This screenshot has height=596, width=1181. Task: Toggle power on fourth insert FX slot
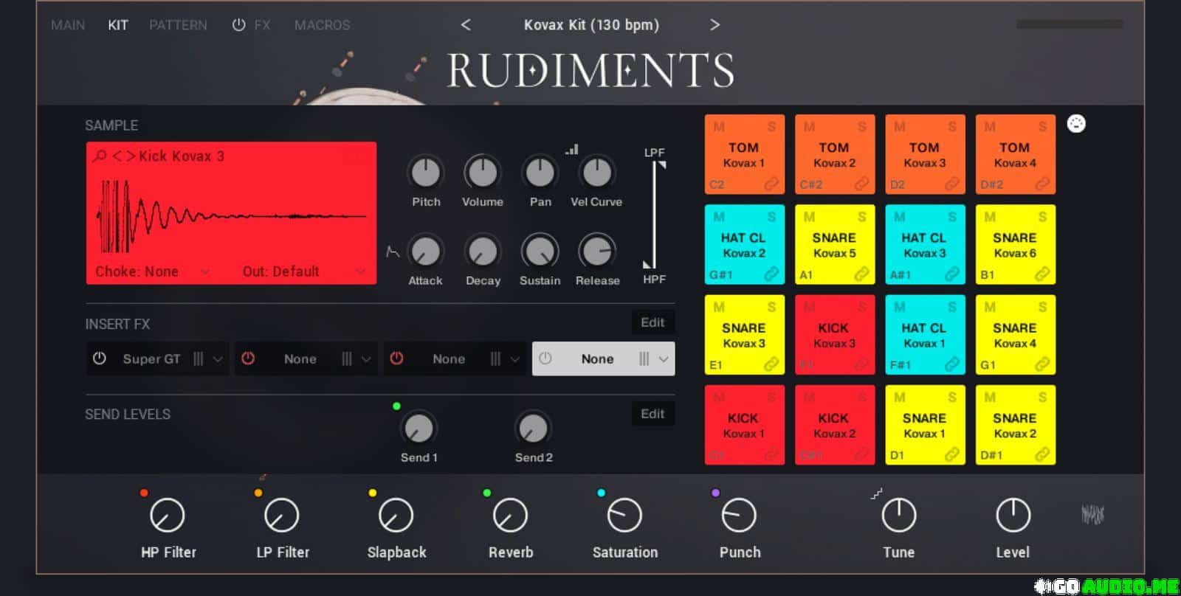(x=545, y=358)
